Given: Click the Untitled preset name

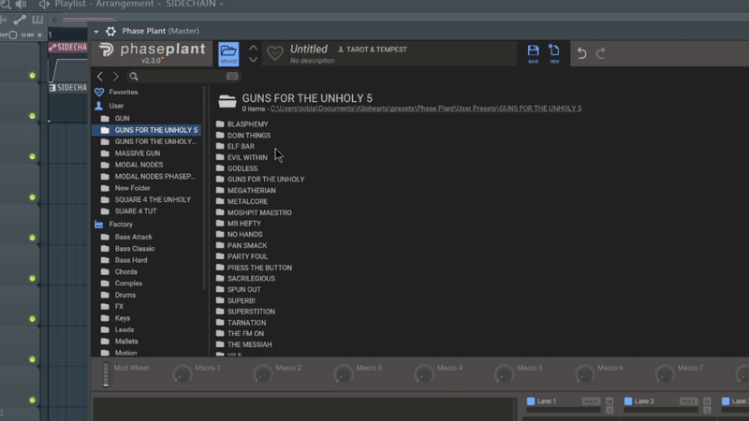Looking at the screenshot, I should point(309,50).
